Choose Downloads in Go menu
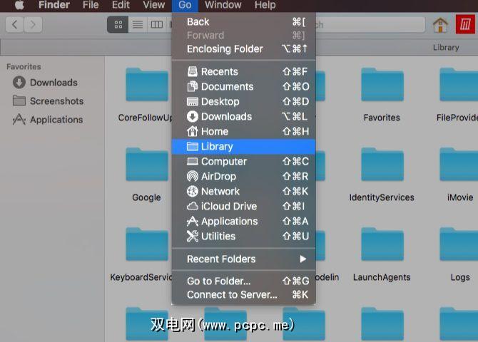478x342 pixels. (x=243, y=117)
